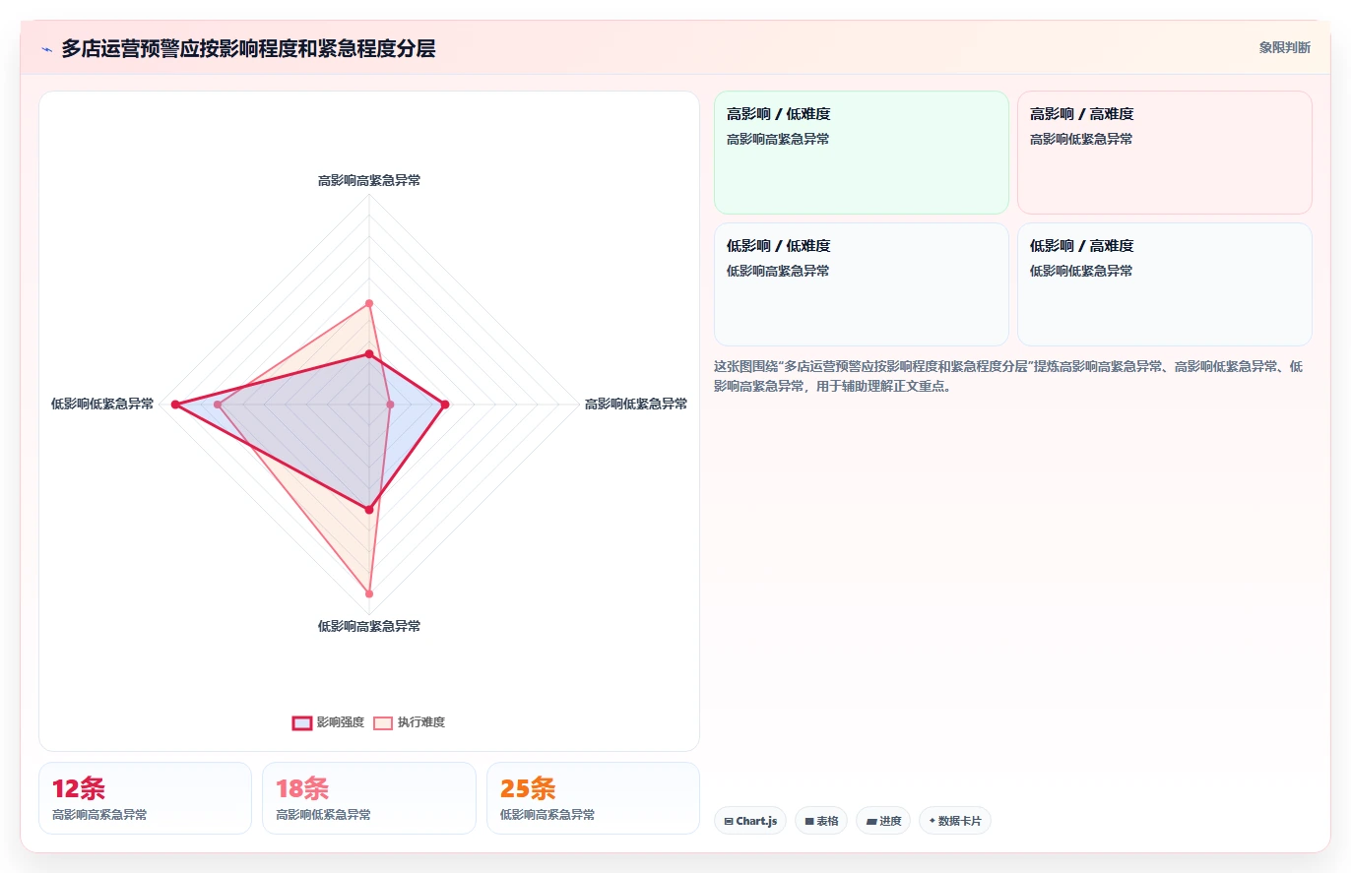
Task: Click the square icon in the 表格 tag
Action: pos(809,821)
